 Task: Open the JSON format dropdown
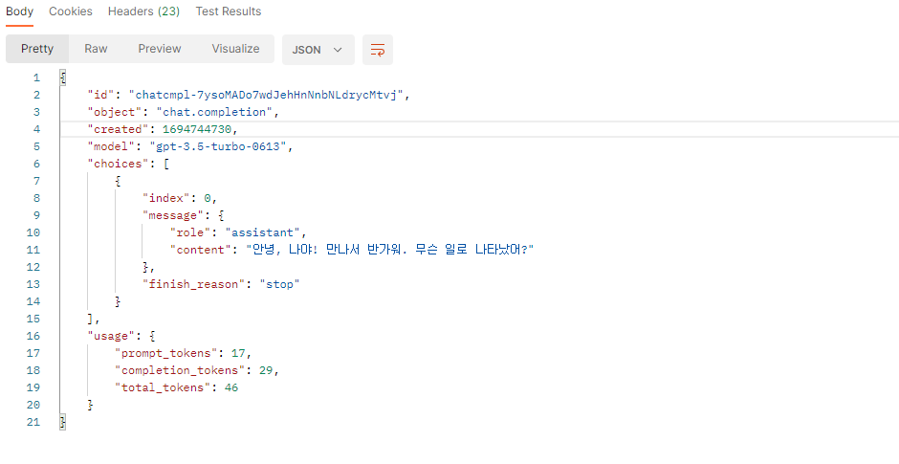(318, 50)
